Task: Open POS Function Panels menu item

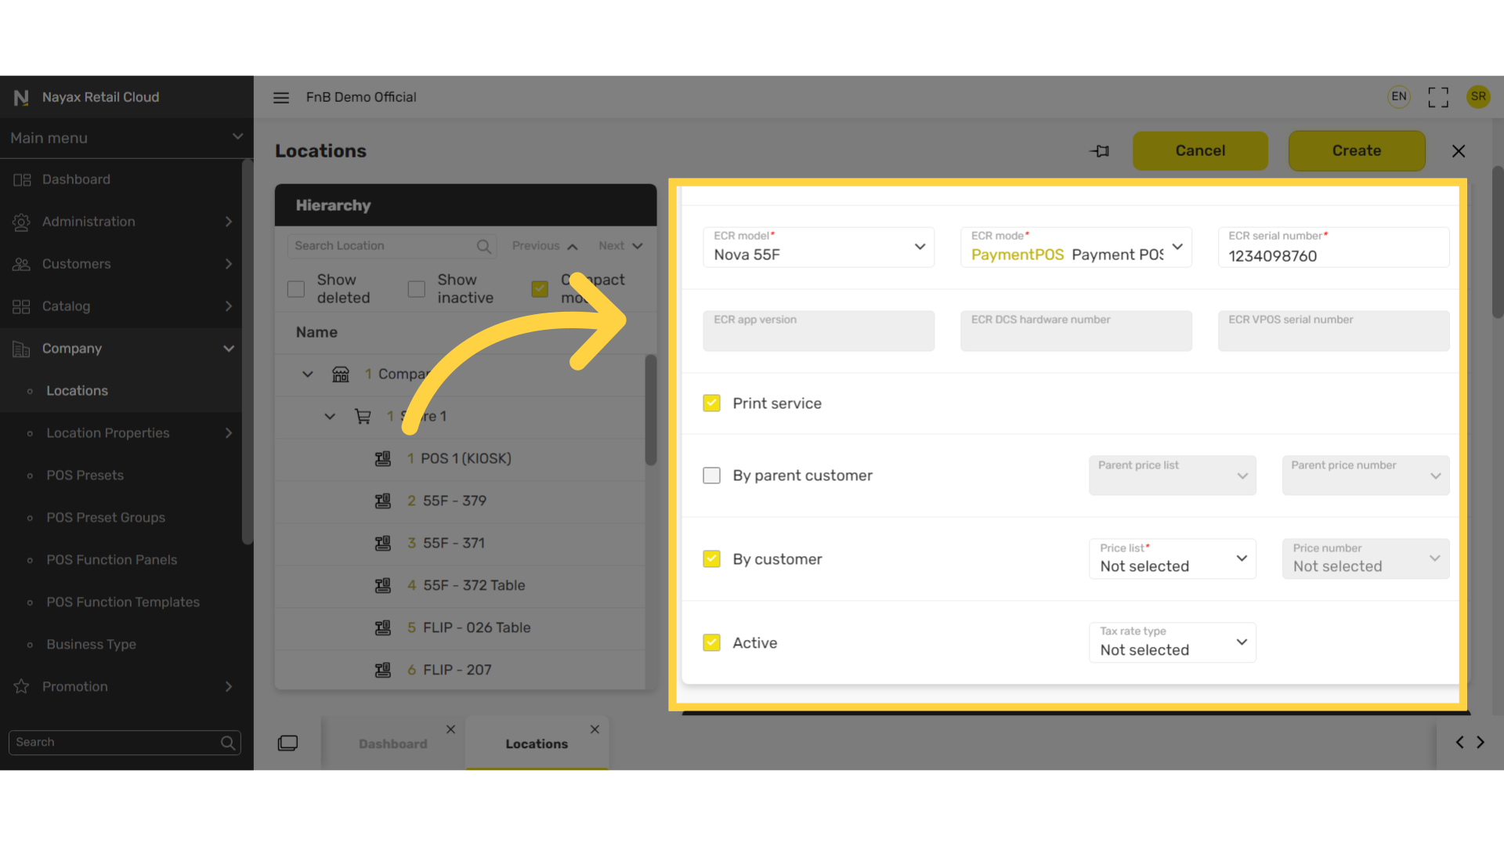Action: pyautogui.click(x=121, y=560)
